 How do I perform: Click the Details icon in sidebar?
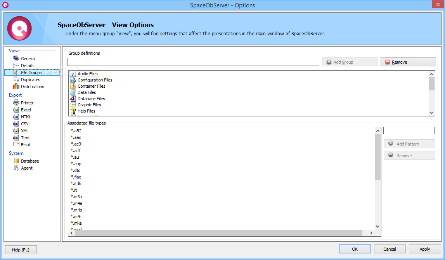(16, 65)
